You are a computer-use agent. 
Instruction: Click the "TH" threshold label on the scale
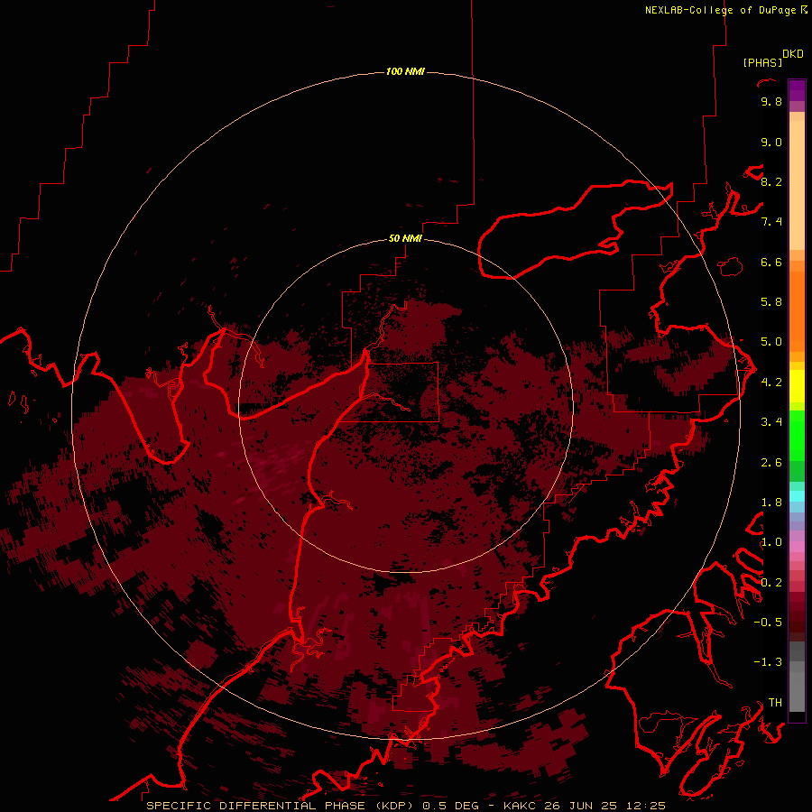(x=775, y=703)
